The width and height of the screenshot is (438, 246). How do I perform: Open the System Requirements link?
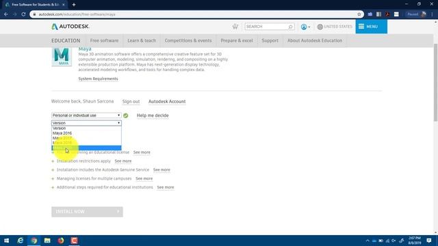tap(98, 79)
